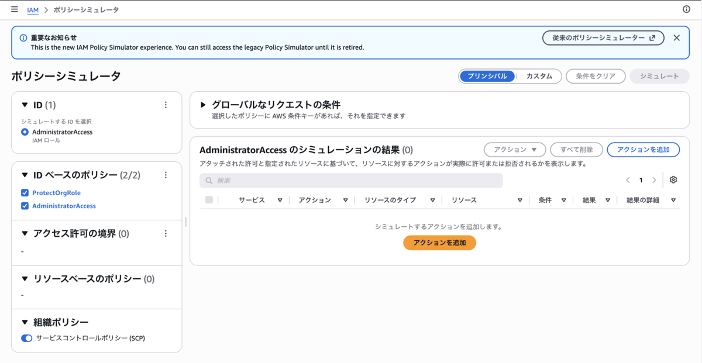The width and height of the screenshot is (702, 363).
Task: Open the AdministratorAccess policy link
Action: pyautogui.click(x=64, y=206)
